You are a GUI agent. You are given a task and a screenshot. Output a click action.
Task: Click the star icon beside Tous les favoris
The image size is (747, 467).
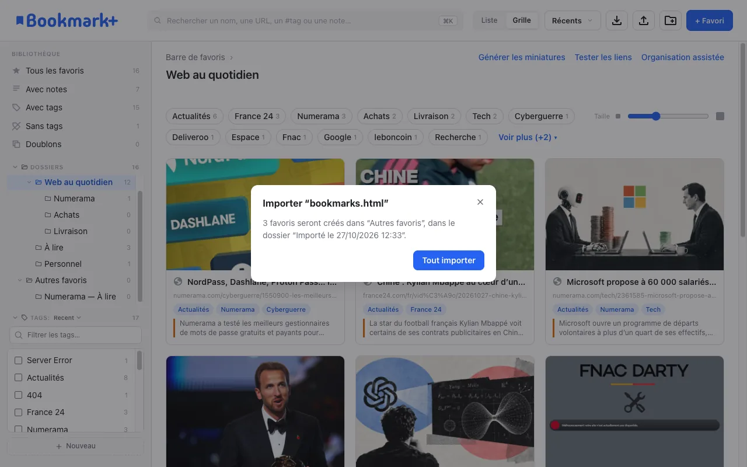pyautogui.click(x=16, y=71)
